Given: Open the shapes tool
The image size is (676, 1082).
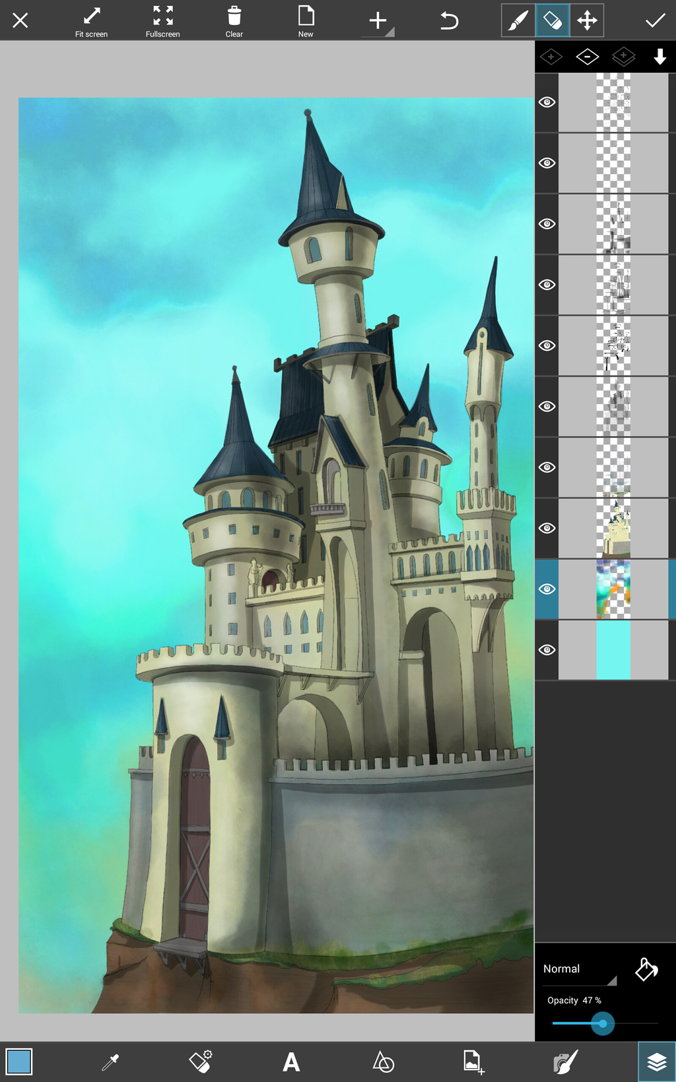Looking at the screenshot, I should click(383, 1062).
